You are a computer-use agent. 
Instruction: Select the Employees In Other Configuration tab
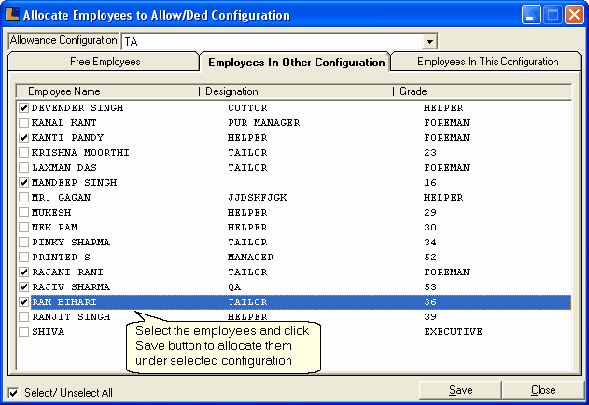(x=296, y=63)
